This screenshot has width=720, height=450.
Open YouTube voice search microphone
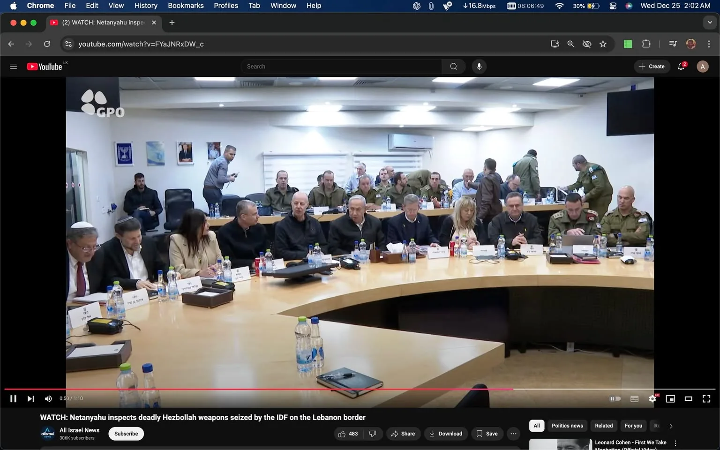pos(479,66)
